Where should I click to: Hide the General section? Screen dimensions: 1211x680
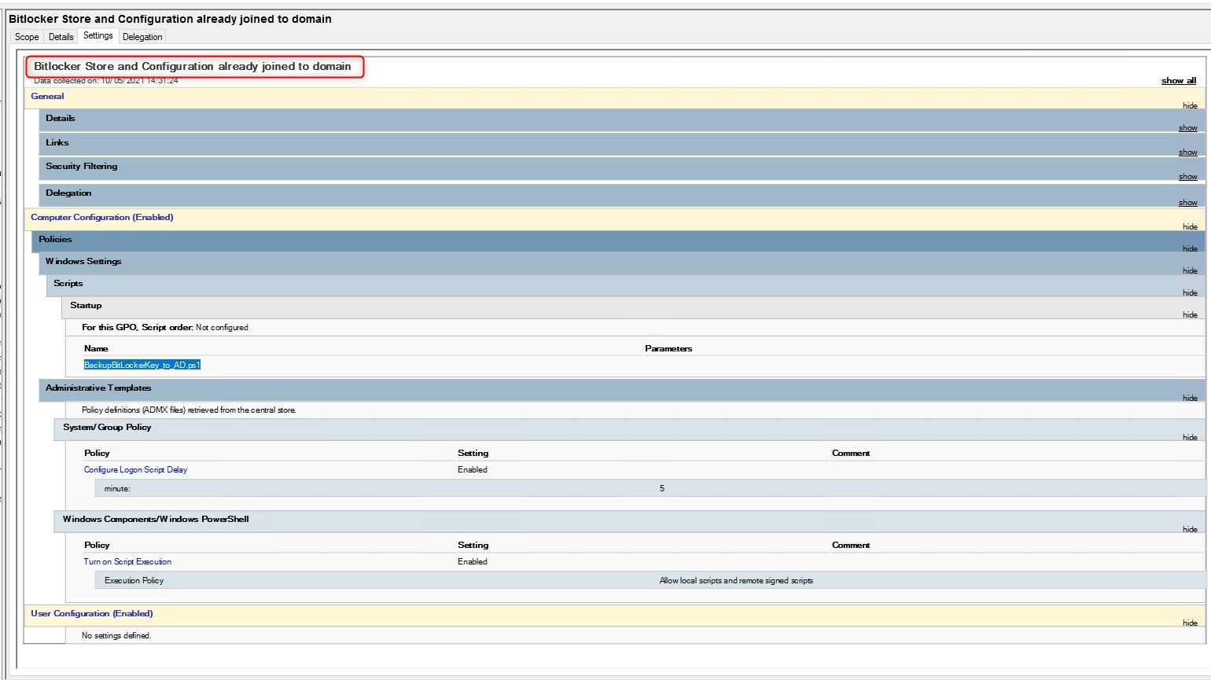click(1190, 105)
